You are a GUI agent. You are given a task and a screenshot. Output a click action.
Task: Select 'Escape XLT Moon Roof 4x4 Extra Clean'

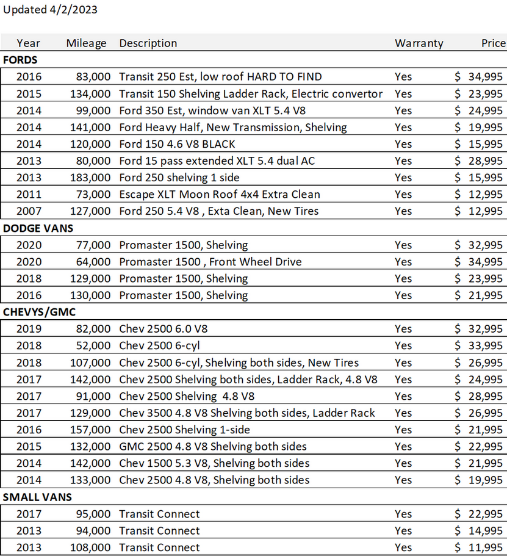[x=220, y=194]
